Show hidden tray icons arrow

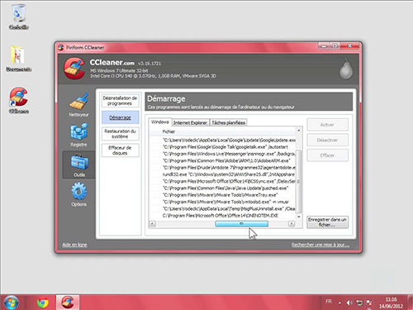pyautogui.click(x=339, y=303)
